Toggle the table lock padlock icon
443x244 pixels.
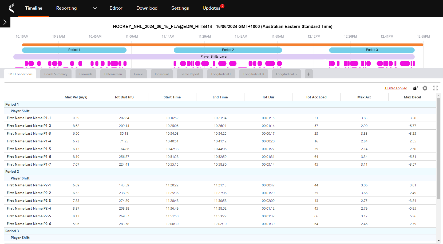[x=415, y=88]
